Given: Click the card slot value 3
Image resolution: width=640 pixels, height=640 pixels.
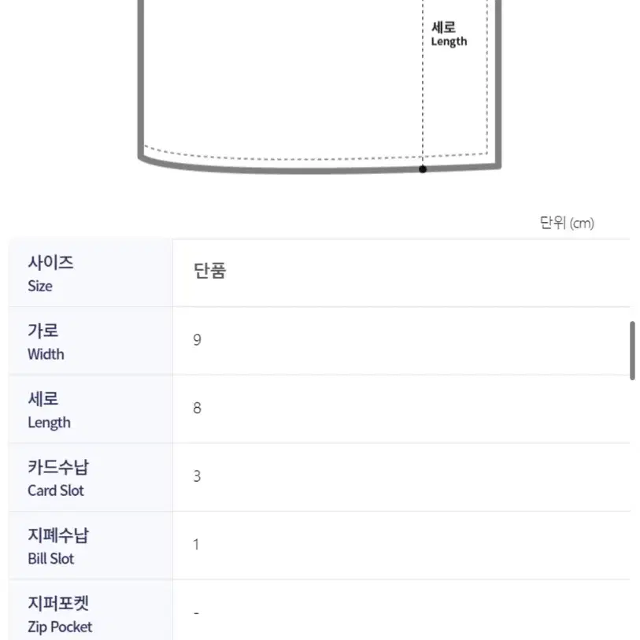Looking at the screenshot, I should [x=197, y=476].
